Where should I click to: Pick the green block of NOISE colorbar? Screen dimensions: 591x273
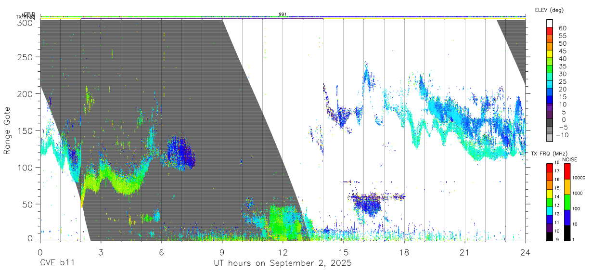coord(567,202)
